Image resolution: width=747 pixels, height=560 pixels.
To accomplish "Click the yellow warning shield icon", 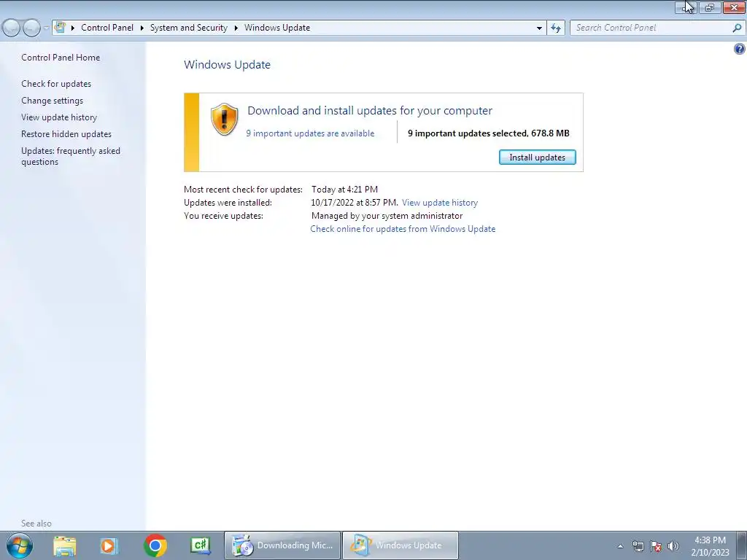I will click(224, 119).
